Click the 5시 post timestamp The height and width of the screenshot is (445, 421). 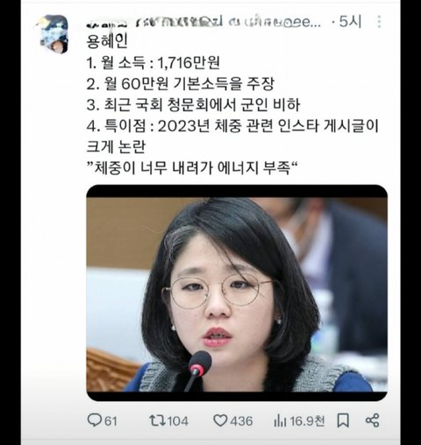coord(350,22)
